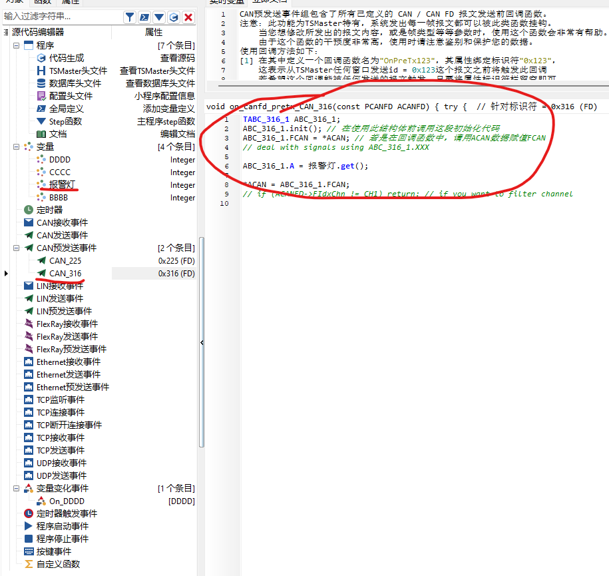Select variable DDDD
This screenshot has width=609, height=576.
[60, 160]
